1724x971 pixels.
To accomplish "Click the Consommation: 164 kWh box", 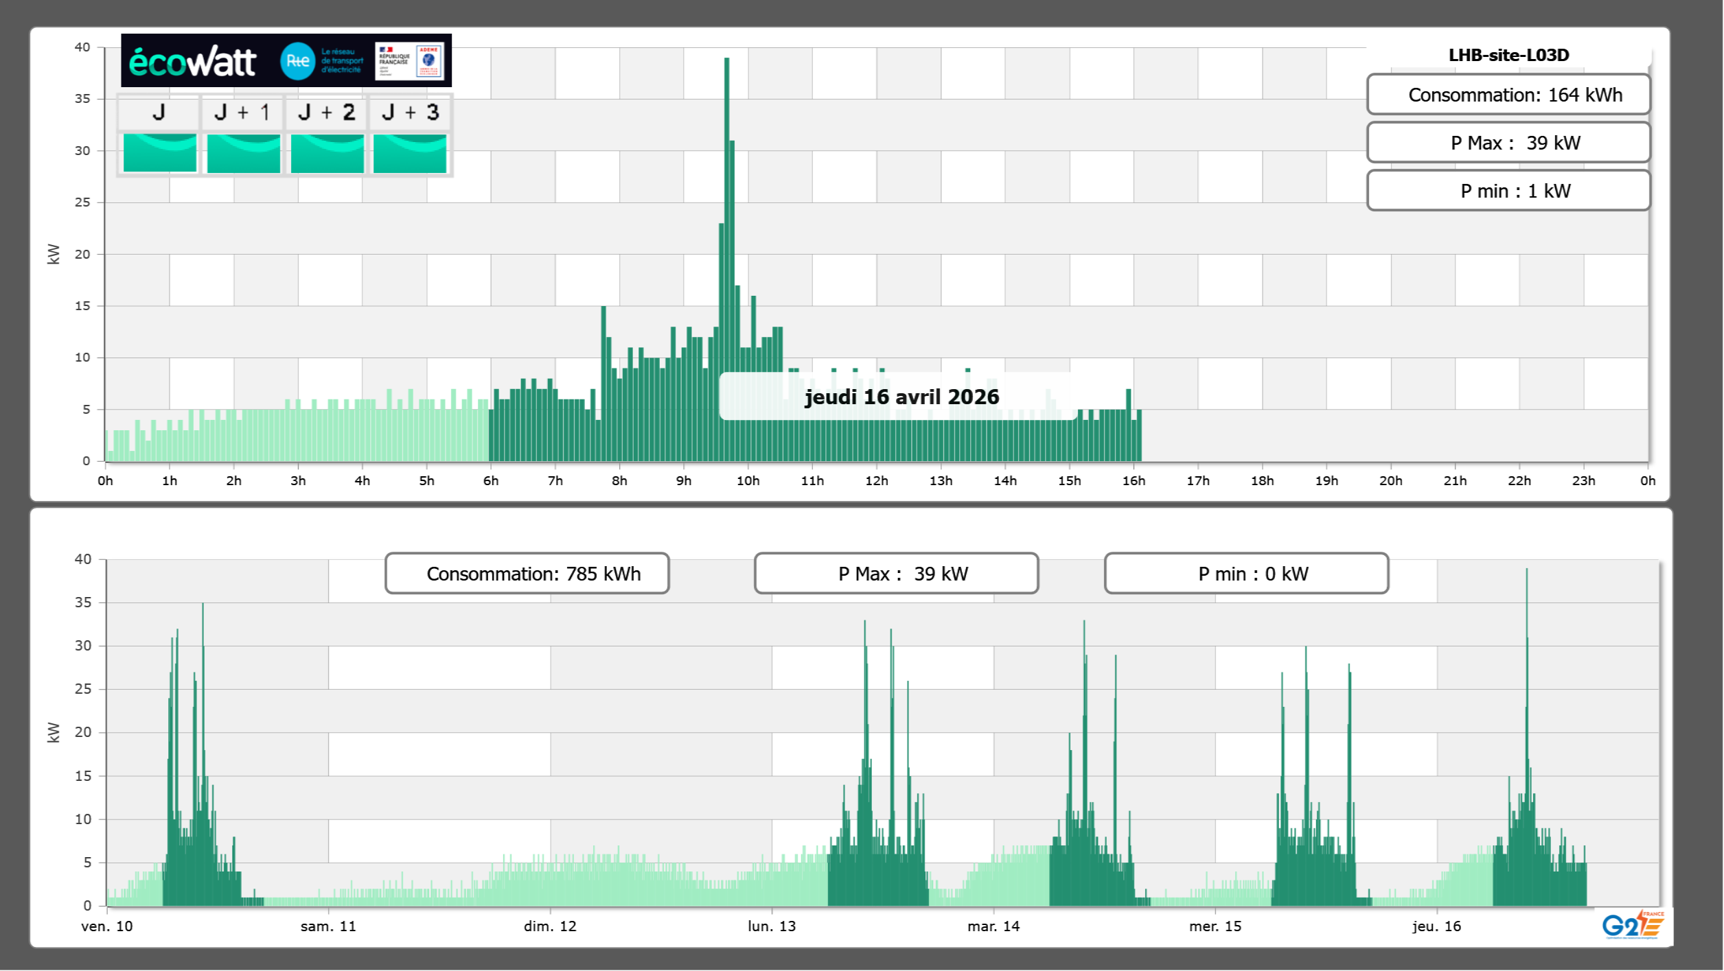I will click(x=1508, y=95).
